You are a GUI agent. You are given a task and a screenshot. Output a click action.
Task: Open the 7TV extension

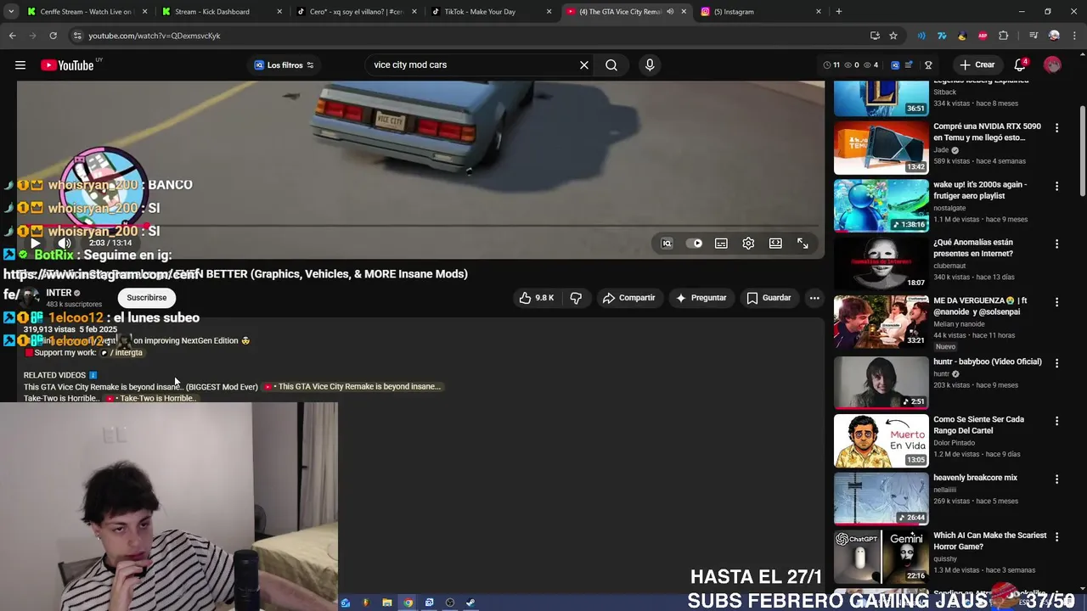pyautogui.click(x=942, y=36)
